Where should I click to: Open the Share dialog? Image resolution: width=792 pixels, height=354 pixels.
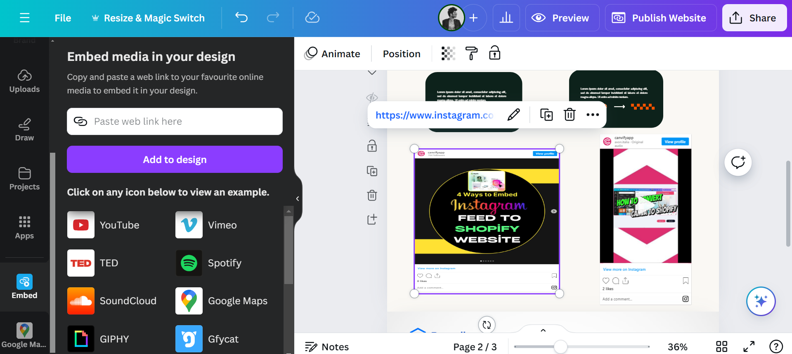(754, 18)
